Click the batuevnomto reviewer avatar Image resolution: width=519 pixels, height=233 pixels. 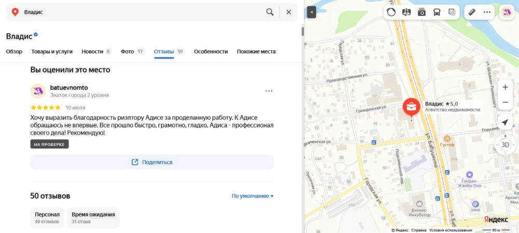38,91
